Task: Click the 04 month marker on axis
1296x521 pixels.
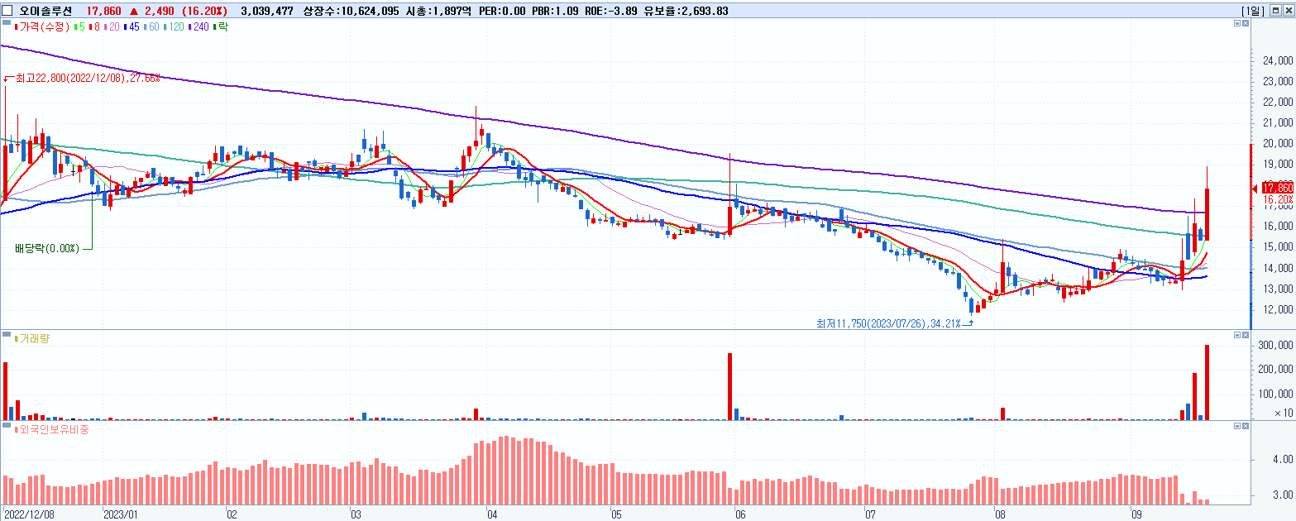Action: click(493, 514)
